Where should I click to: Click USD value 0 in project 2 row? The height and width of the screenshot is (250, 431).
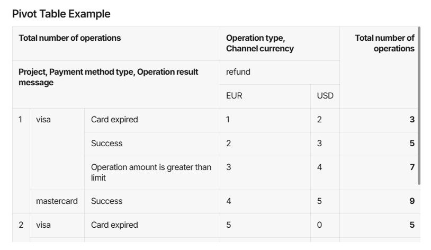(x=325, y=226)
